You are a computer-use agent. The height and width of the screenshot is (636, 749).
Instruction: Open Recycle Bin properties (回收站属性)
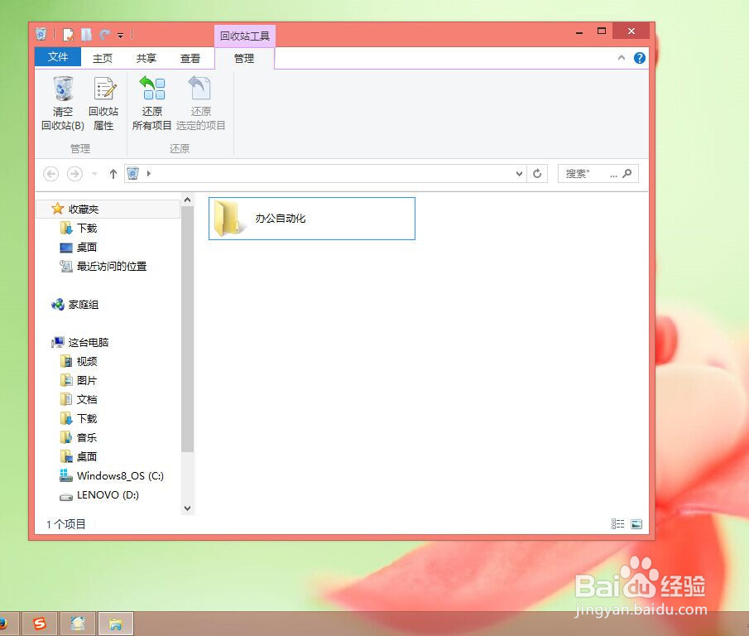tap(103, 104)
